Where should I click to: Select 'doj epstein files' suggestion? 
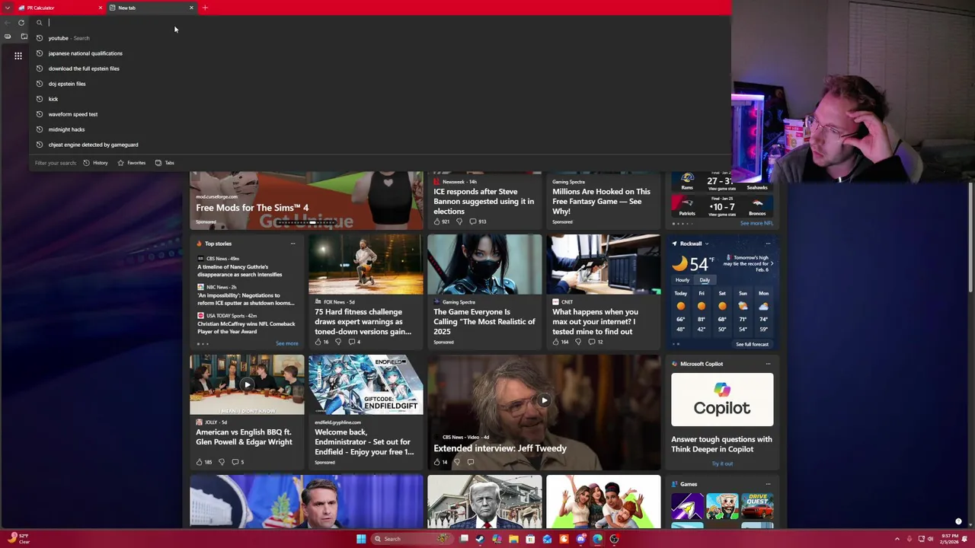[x=381, y=84]
